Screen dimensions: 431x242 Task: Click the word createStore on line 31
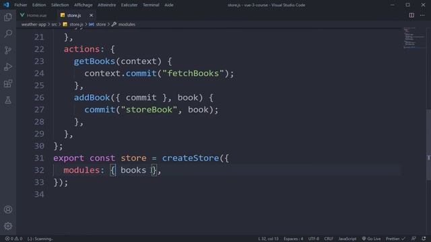(190, 158)
